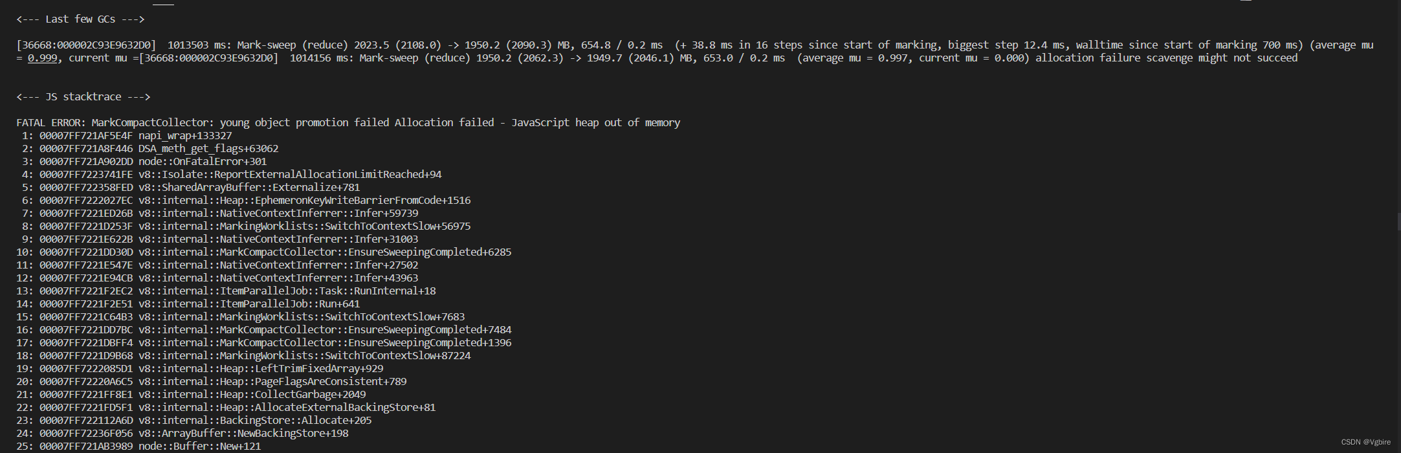Click the Heap::PageFlagsAreConsistent+789 frame

272,382
